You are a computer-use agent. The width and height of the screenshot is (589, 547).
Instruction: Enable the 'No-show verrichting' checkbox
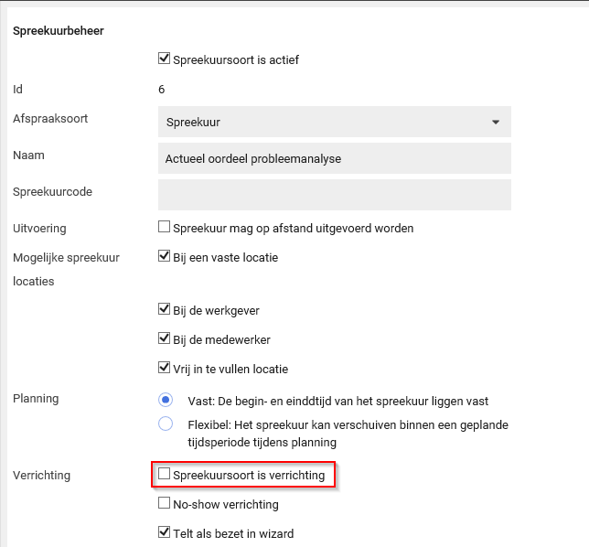165,503
